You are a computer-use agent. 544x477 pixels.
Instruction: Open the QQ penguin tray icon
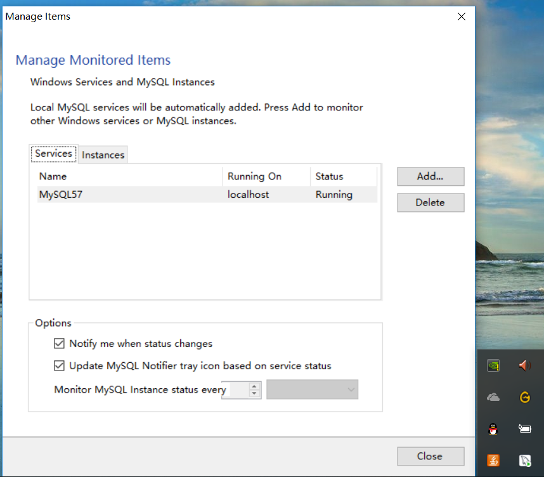pos(493,429)
